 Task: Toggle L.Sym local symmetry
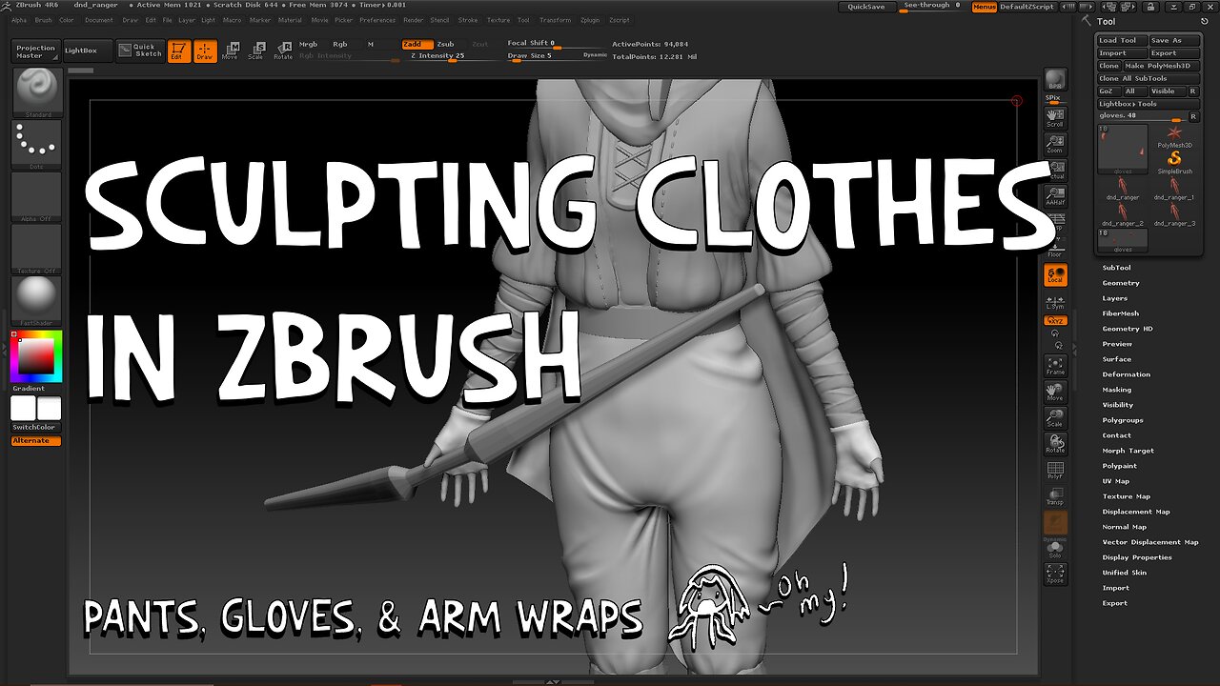point(1055,301)
